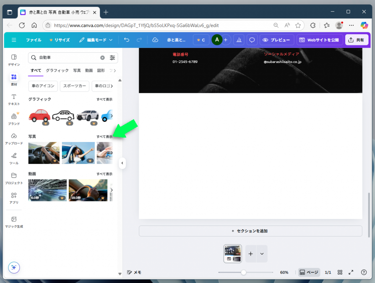Open the comments icon in top toolbar

(252, 40)
